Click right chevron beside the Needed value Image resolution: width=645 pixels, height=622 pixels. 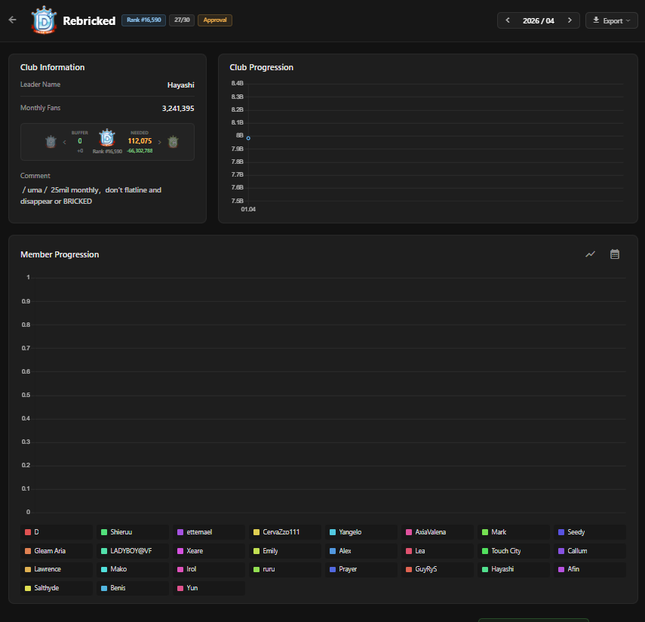coord(160,142)
